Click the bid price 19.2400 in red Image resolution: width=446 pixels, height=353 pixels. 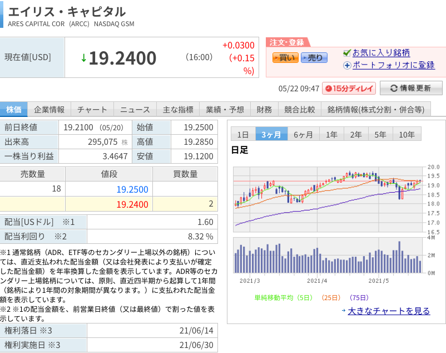pos(132,204)
